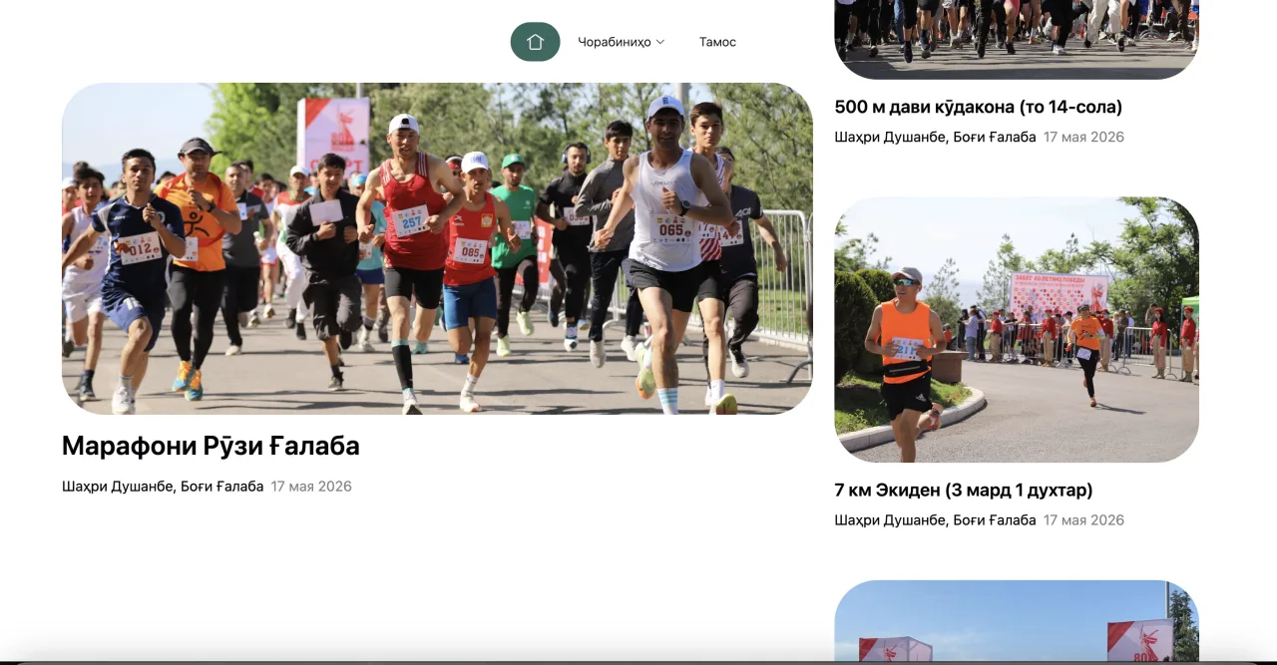Go to the home page icon

[x=535, y=42]
